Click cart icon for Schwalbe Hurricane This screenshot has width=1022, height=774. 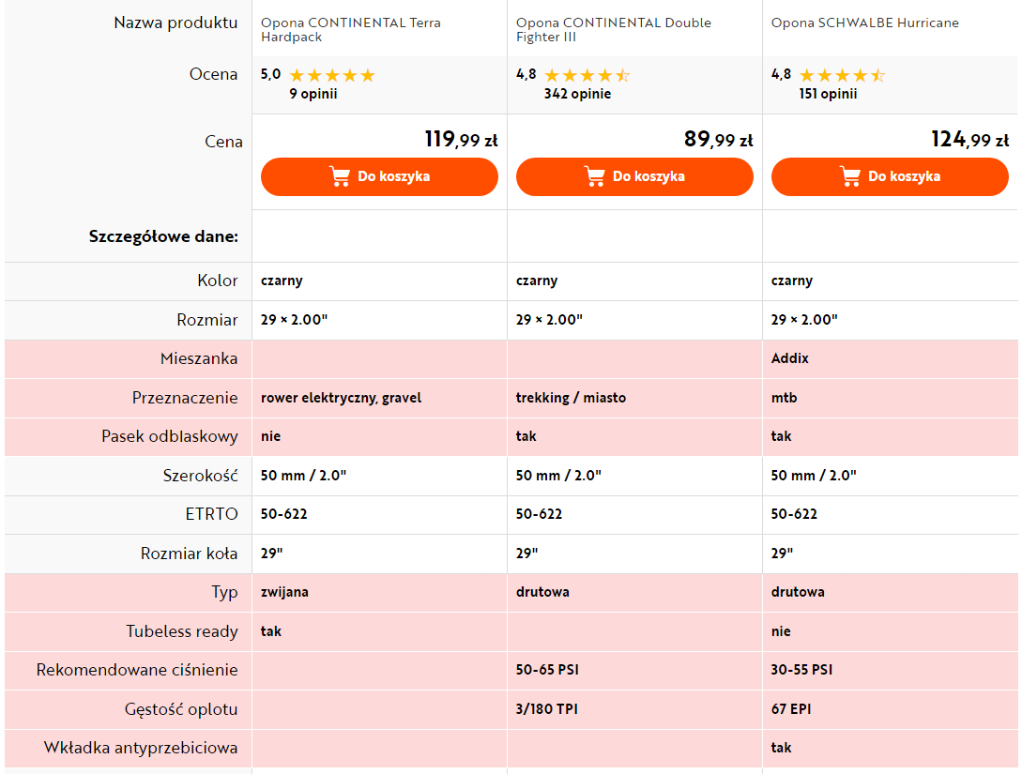pos(850,176)
